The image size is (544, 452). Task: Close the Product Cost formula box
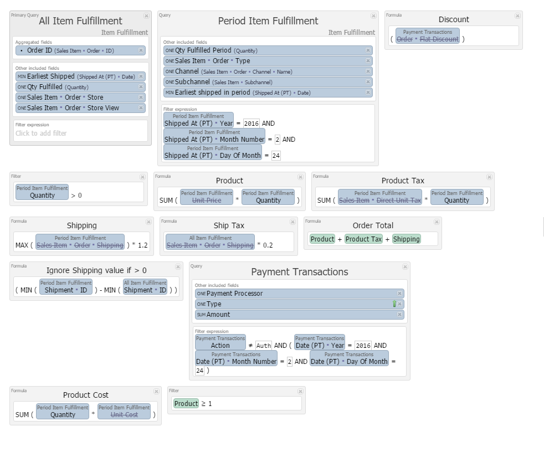[156, 392]
